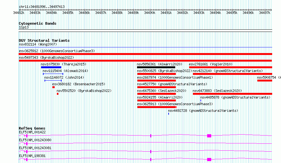Click the nsv1146072 blue interval line
Image resolution: width=281 pixels, height=163 pixels.
pos(53,81)
